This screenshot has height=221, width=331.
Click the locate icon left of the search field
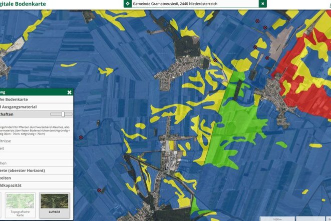pyautogui.click(x=127, y=3)
